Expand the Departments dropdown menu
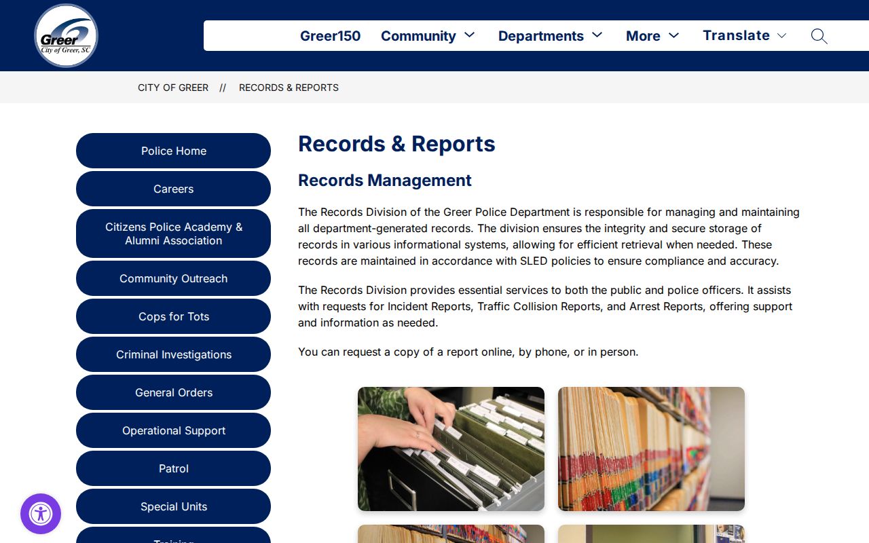 tap(550, 36)
